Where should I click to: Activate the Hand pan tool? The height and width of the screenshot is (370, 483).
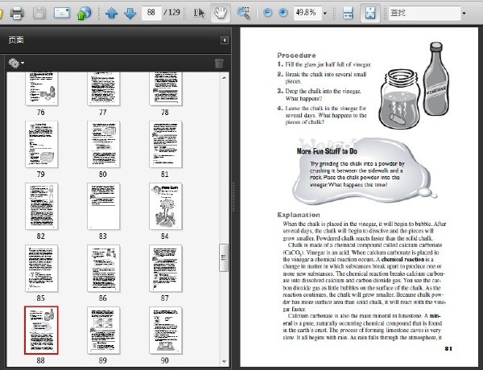tap(221, 13)
